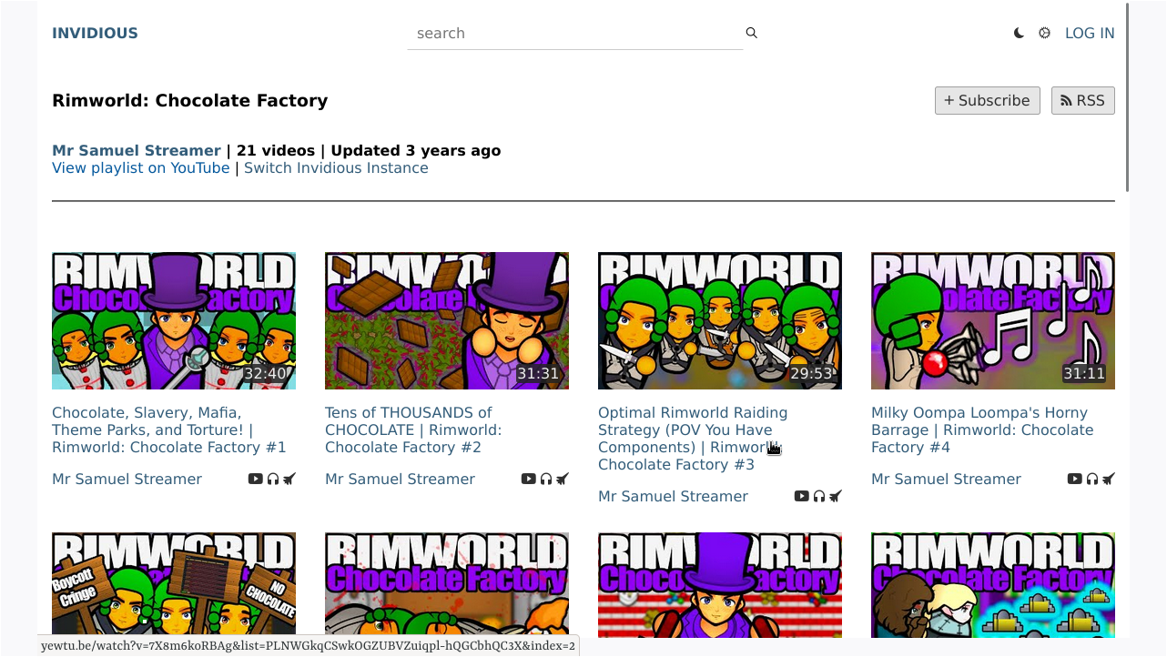The width and height of the screenshot is (1167, 657).
Task: Subscribe to the playlist's channel
Action: (x=988, y=101)
